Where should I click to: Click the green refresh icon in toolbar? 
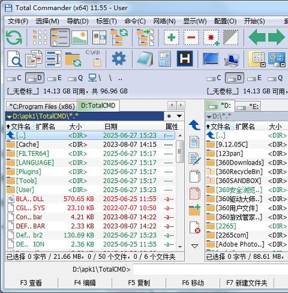tap(14, 38)
